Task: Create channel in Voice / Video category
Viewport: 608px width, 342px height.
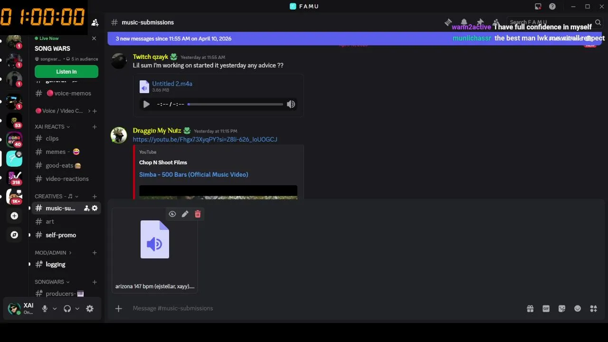Action: [95, 111]
